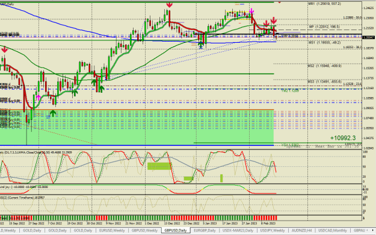Click the MR1 pivot level label
This screenshot has height=235, width=376.
(x=324, y=4)
